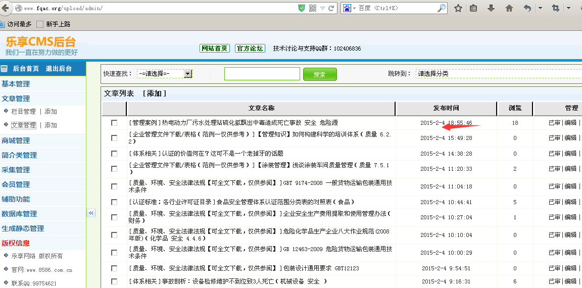
Task: Expand the 基本管理 menu section
Action: (x=16, y=84)
